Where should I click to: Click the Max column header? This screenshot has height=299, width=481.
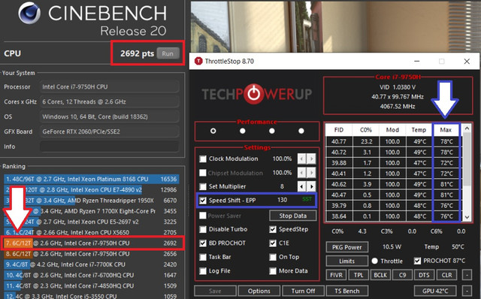[x=446, y=130]
